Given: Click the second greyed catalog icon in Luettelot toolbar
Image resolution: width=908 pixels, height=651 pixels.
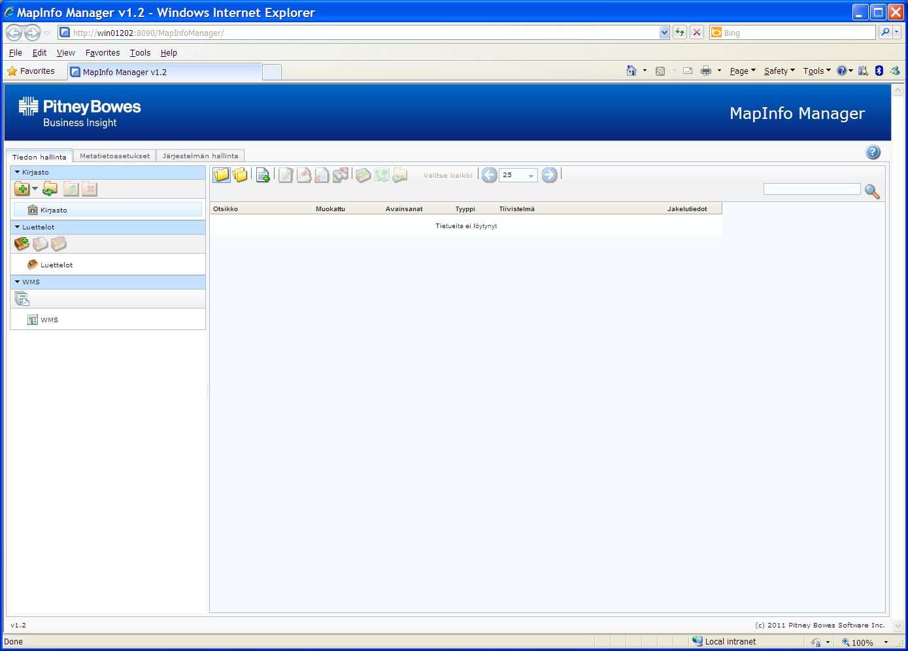Looking at the screenshot, I should [41, 244].
